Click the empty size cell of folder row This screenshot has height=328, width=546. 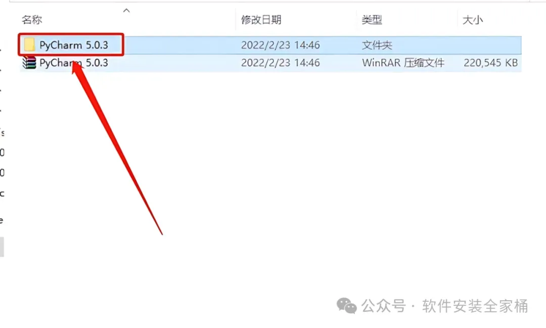(489, 45)
